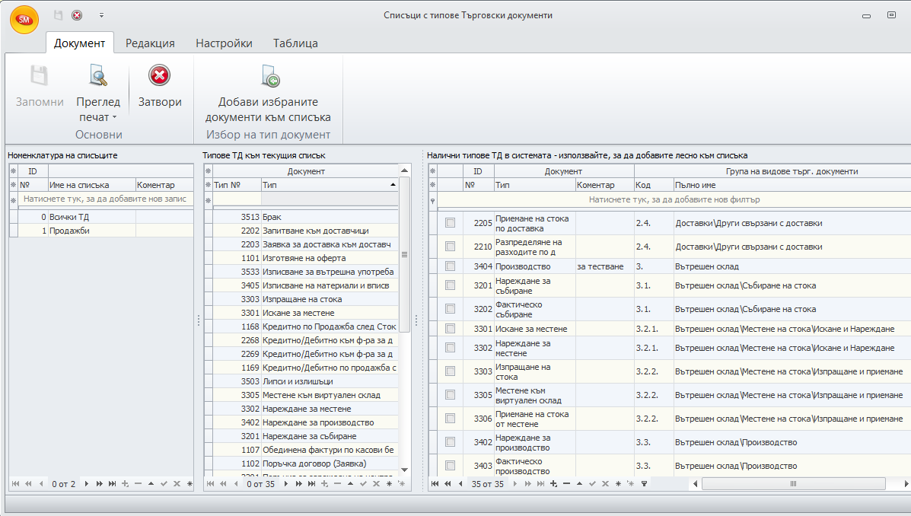Click 'Натиснете тук, за да добавите нов филтър' row

click(x=674, y=199)
